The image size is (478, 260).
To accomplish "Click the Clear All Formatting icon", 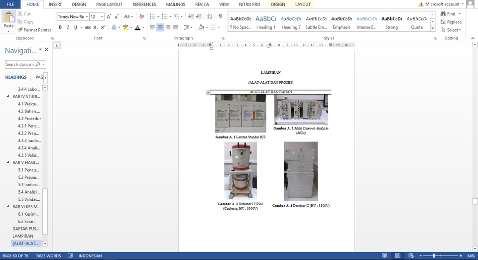I will [x=141, y=16].
